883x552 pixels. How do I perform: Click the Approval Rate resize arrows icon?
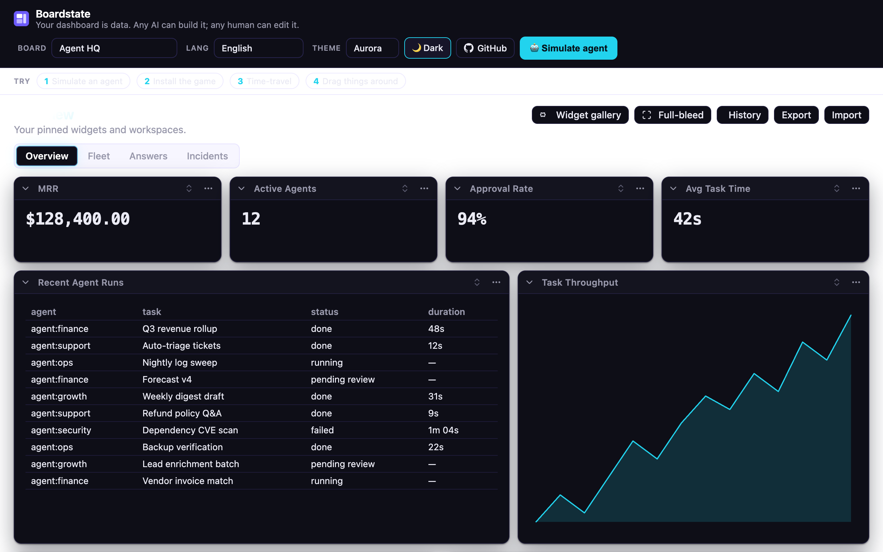[x=621, y=188]
